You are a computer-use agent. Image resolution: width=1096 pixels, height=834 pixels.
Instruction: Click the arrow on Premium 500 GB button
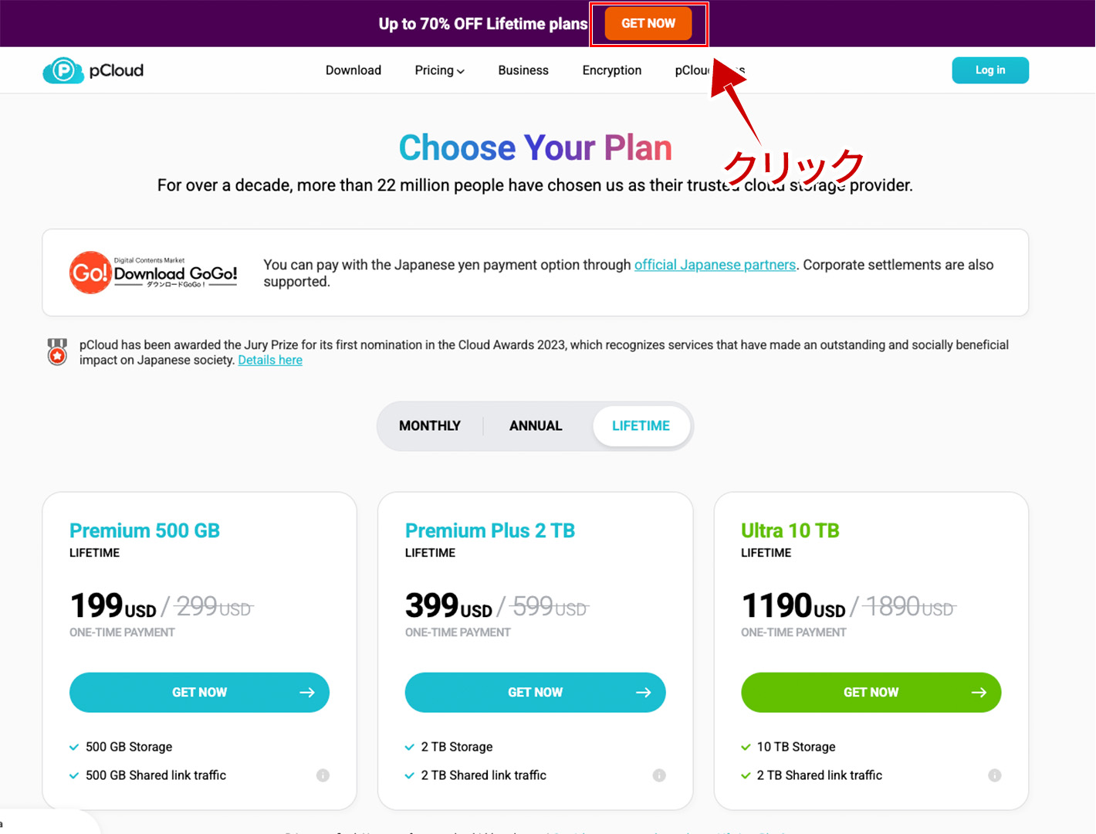pyautogui.click(x=307, y=693)
